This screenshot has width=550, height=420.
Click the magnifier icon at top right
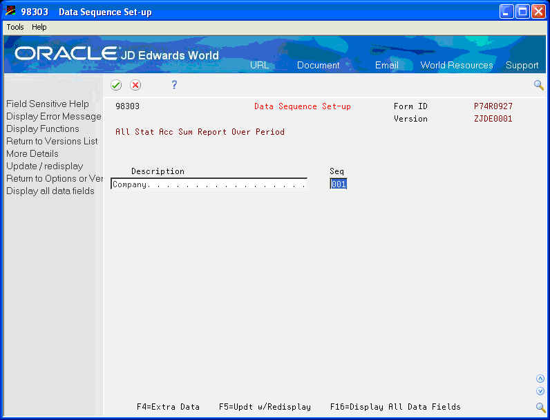coord(539,85)
